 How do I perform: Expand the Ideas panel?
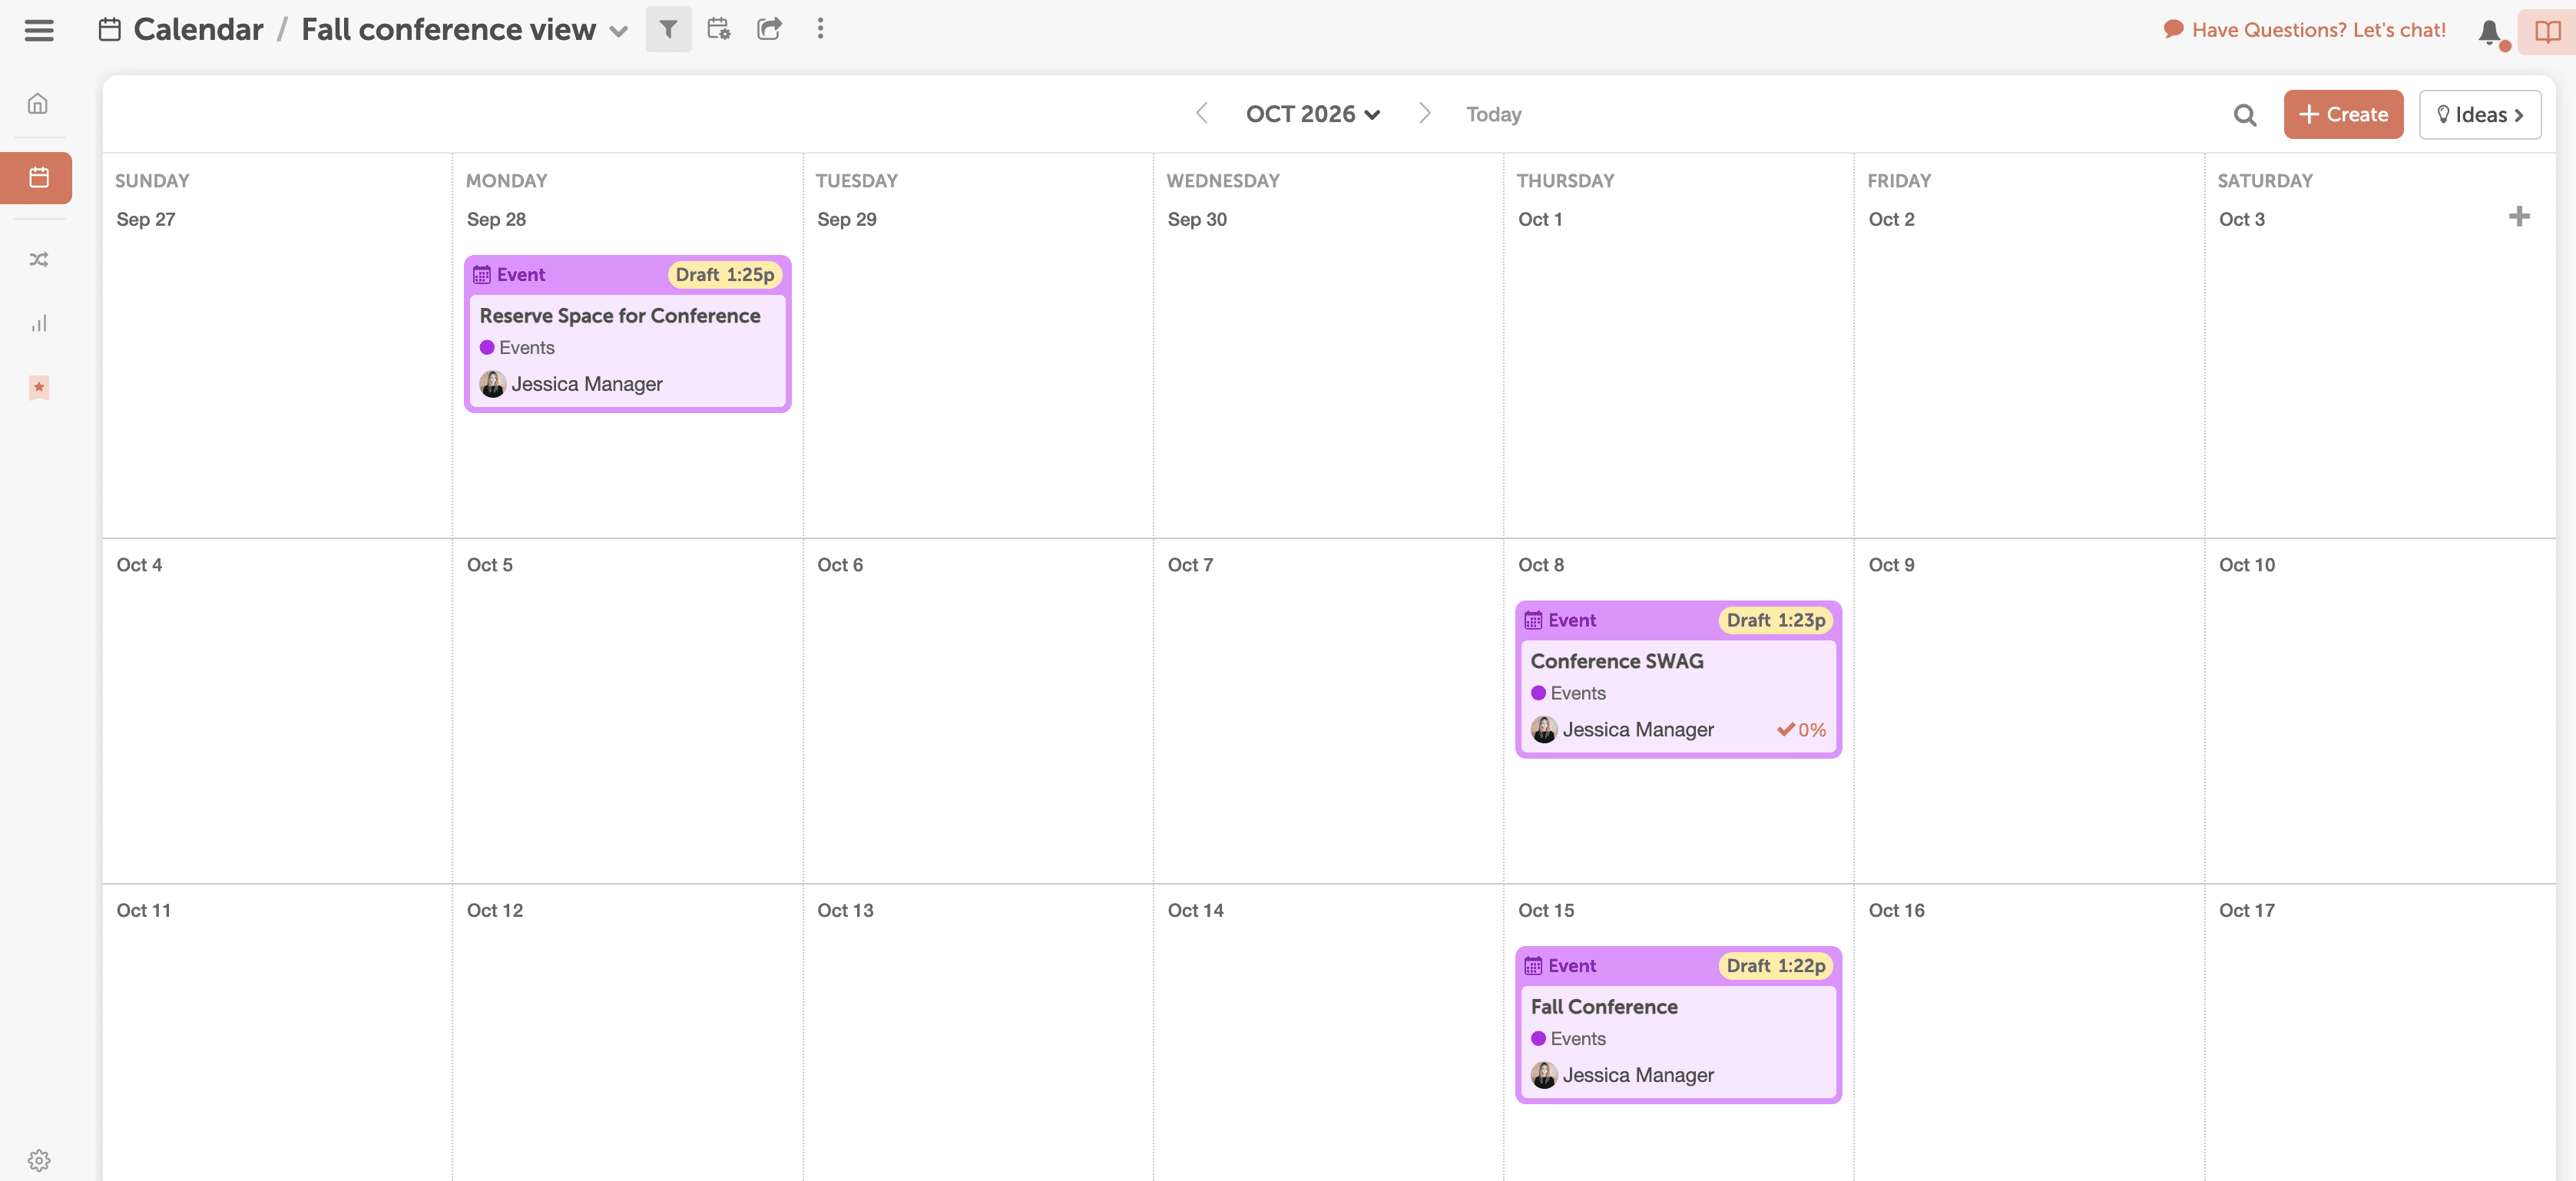tap(2479, 115)
